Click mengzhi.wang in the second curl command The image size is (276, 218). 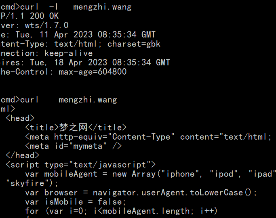click(88, 100)
